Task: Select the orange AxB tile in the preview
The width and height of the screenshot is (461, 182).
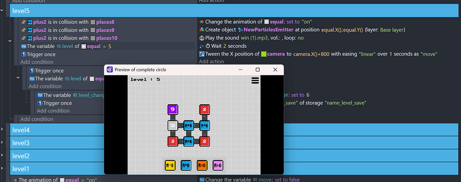Action: (202, 165)
